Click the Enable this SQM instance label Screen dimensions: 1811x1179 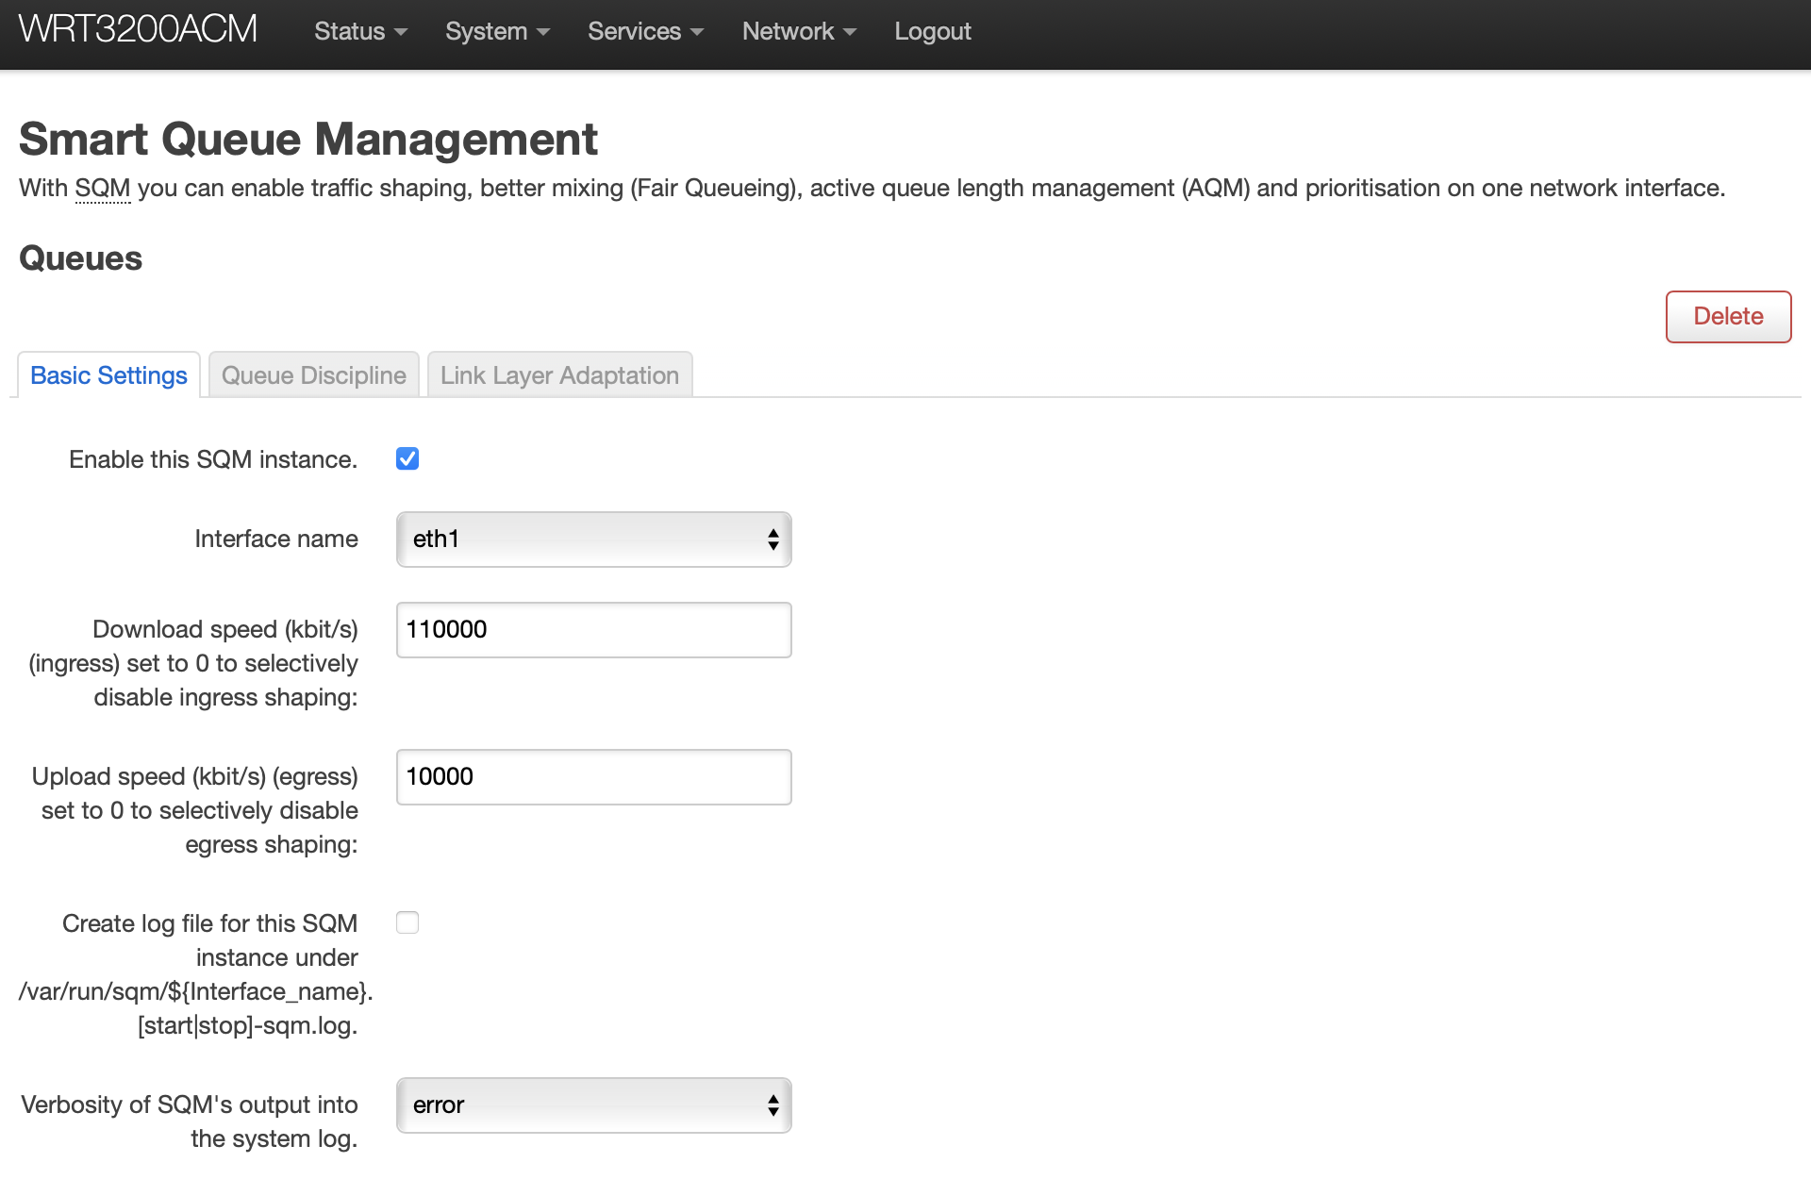click(213, 459)
